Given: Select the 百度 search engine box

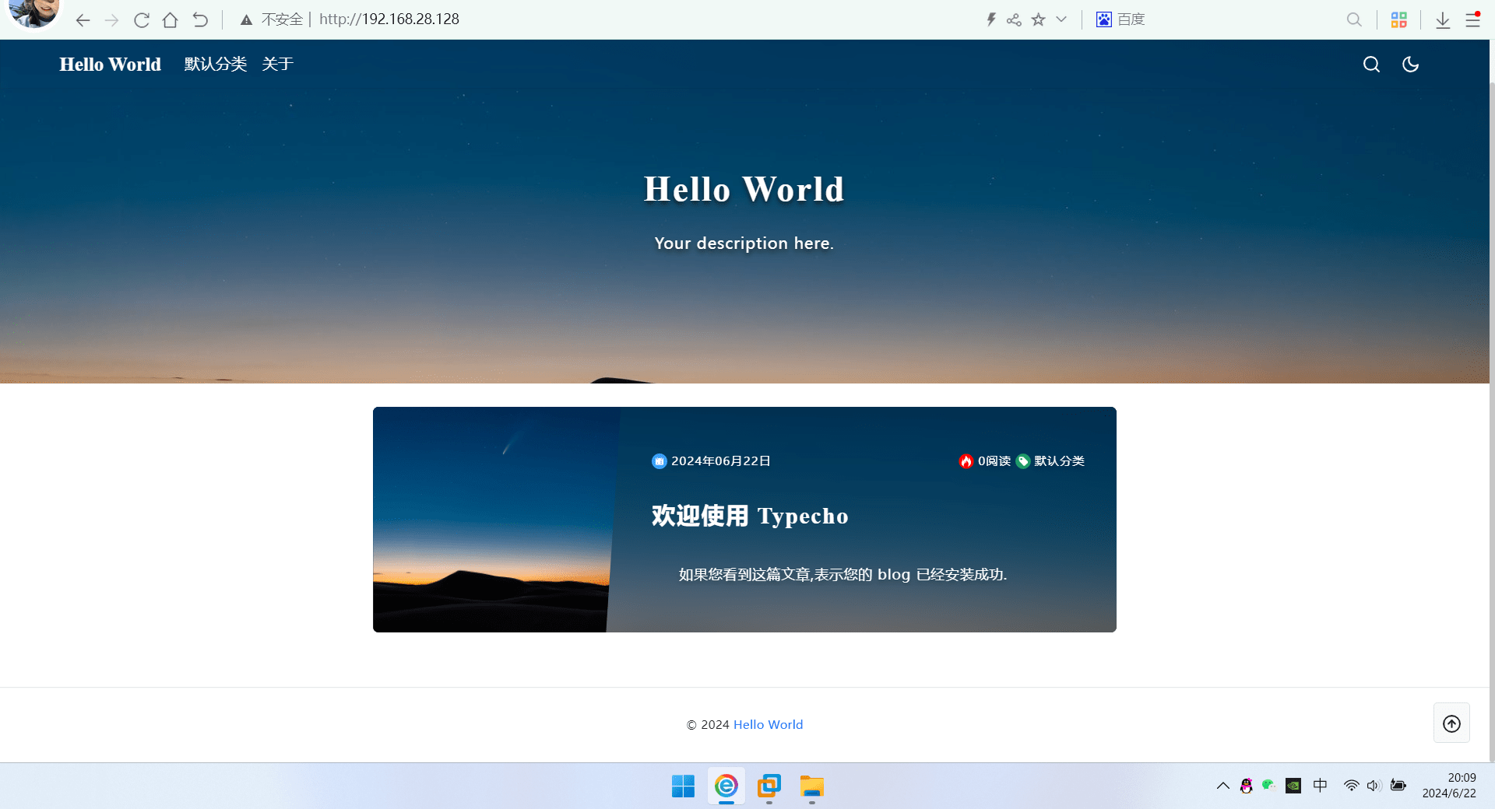Looking at the screenshot, I should pyautogui.click(x=1120, y=19).
